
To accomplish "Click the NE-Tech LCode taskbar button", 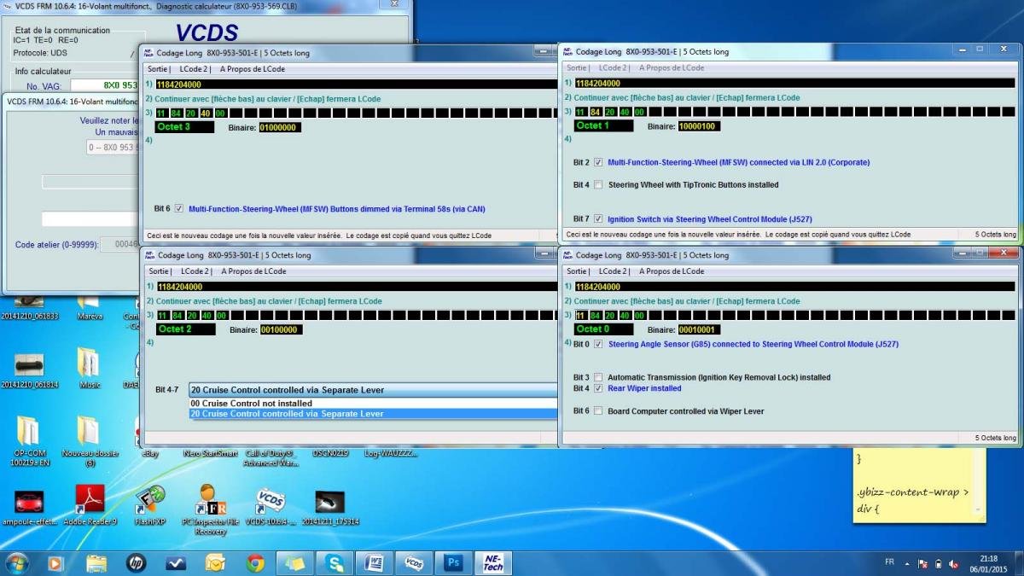I will pyautogui.click(x=493, y=563).
